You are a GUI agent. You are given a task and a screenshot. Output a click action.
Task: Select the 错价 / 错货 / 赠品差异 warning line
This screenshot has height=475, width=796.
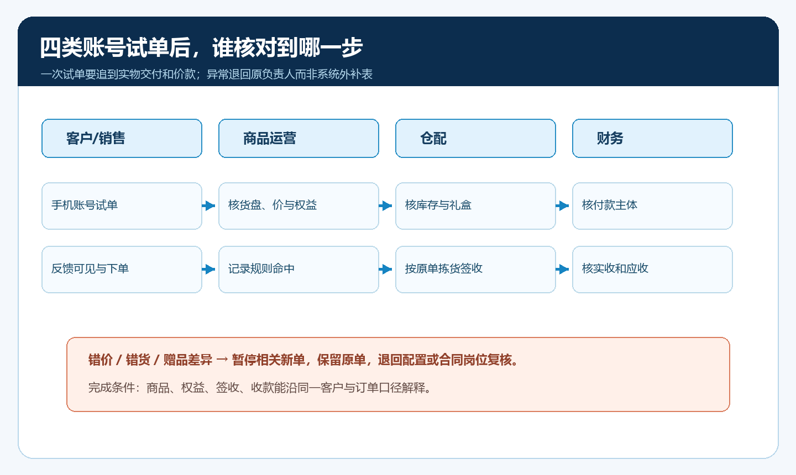pyautogui.click(x=304, y=360)
